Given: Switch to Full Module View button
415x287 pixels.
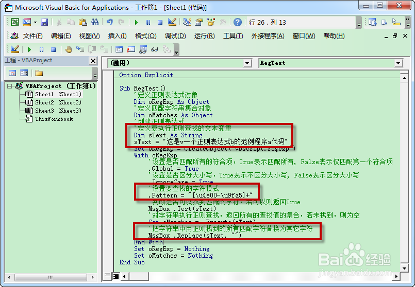Looking at the screenshot, I should coord(116,276).
